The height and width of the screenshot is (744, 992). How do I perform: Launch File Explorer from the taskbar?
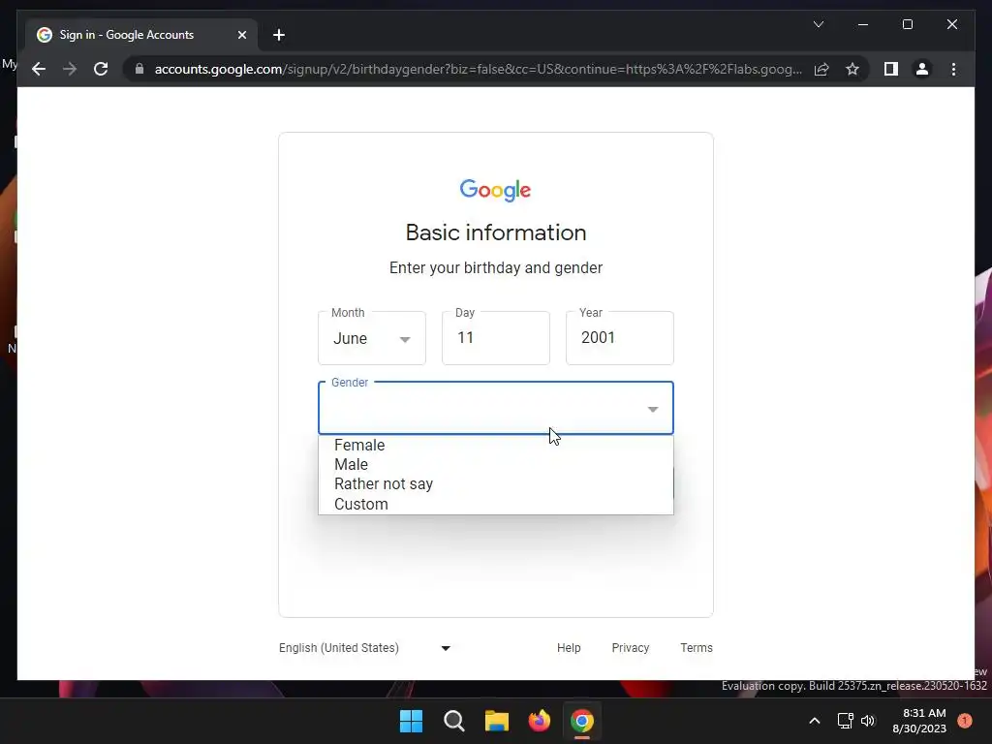[497, 721]
